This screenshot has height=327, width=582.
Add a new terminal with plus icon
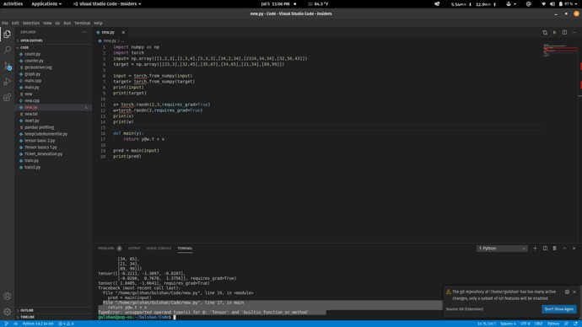[535, 248]
